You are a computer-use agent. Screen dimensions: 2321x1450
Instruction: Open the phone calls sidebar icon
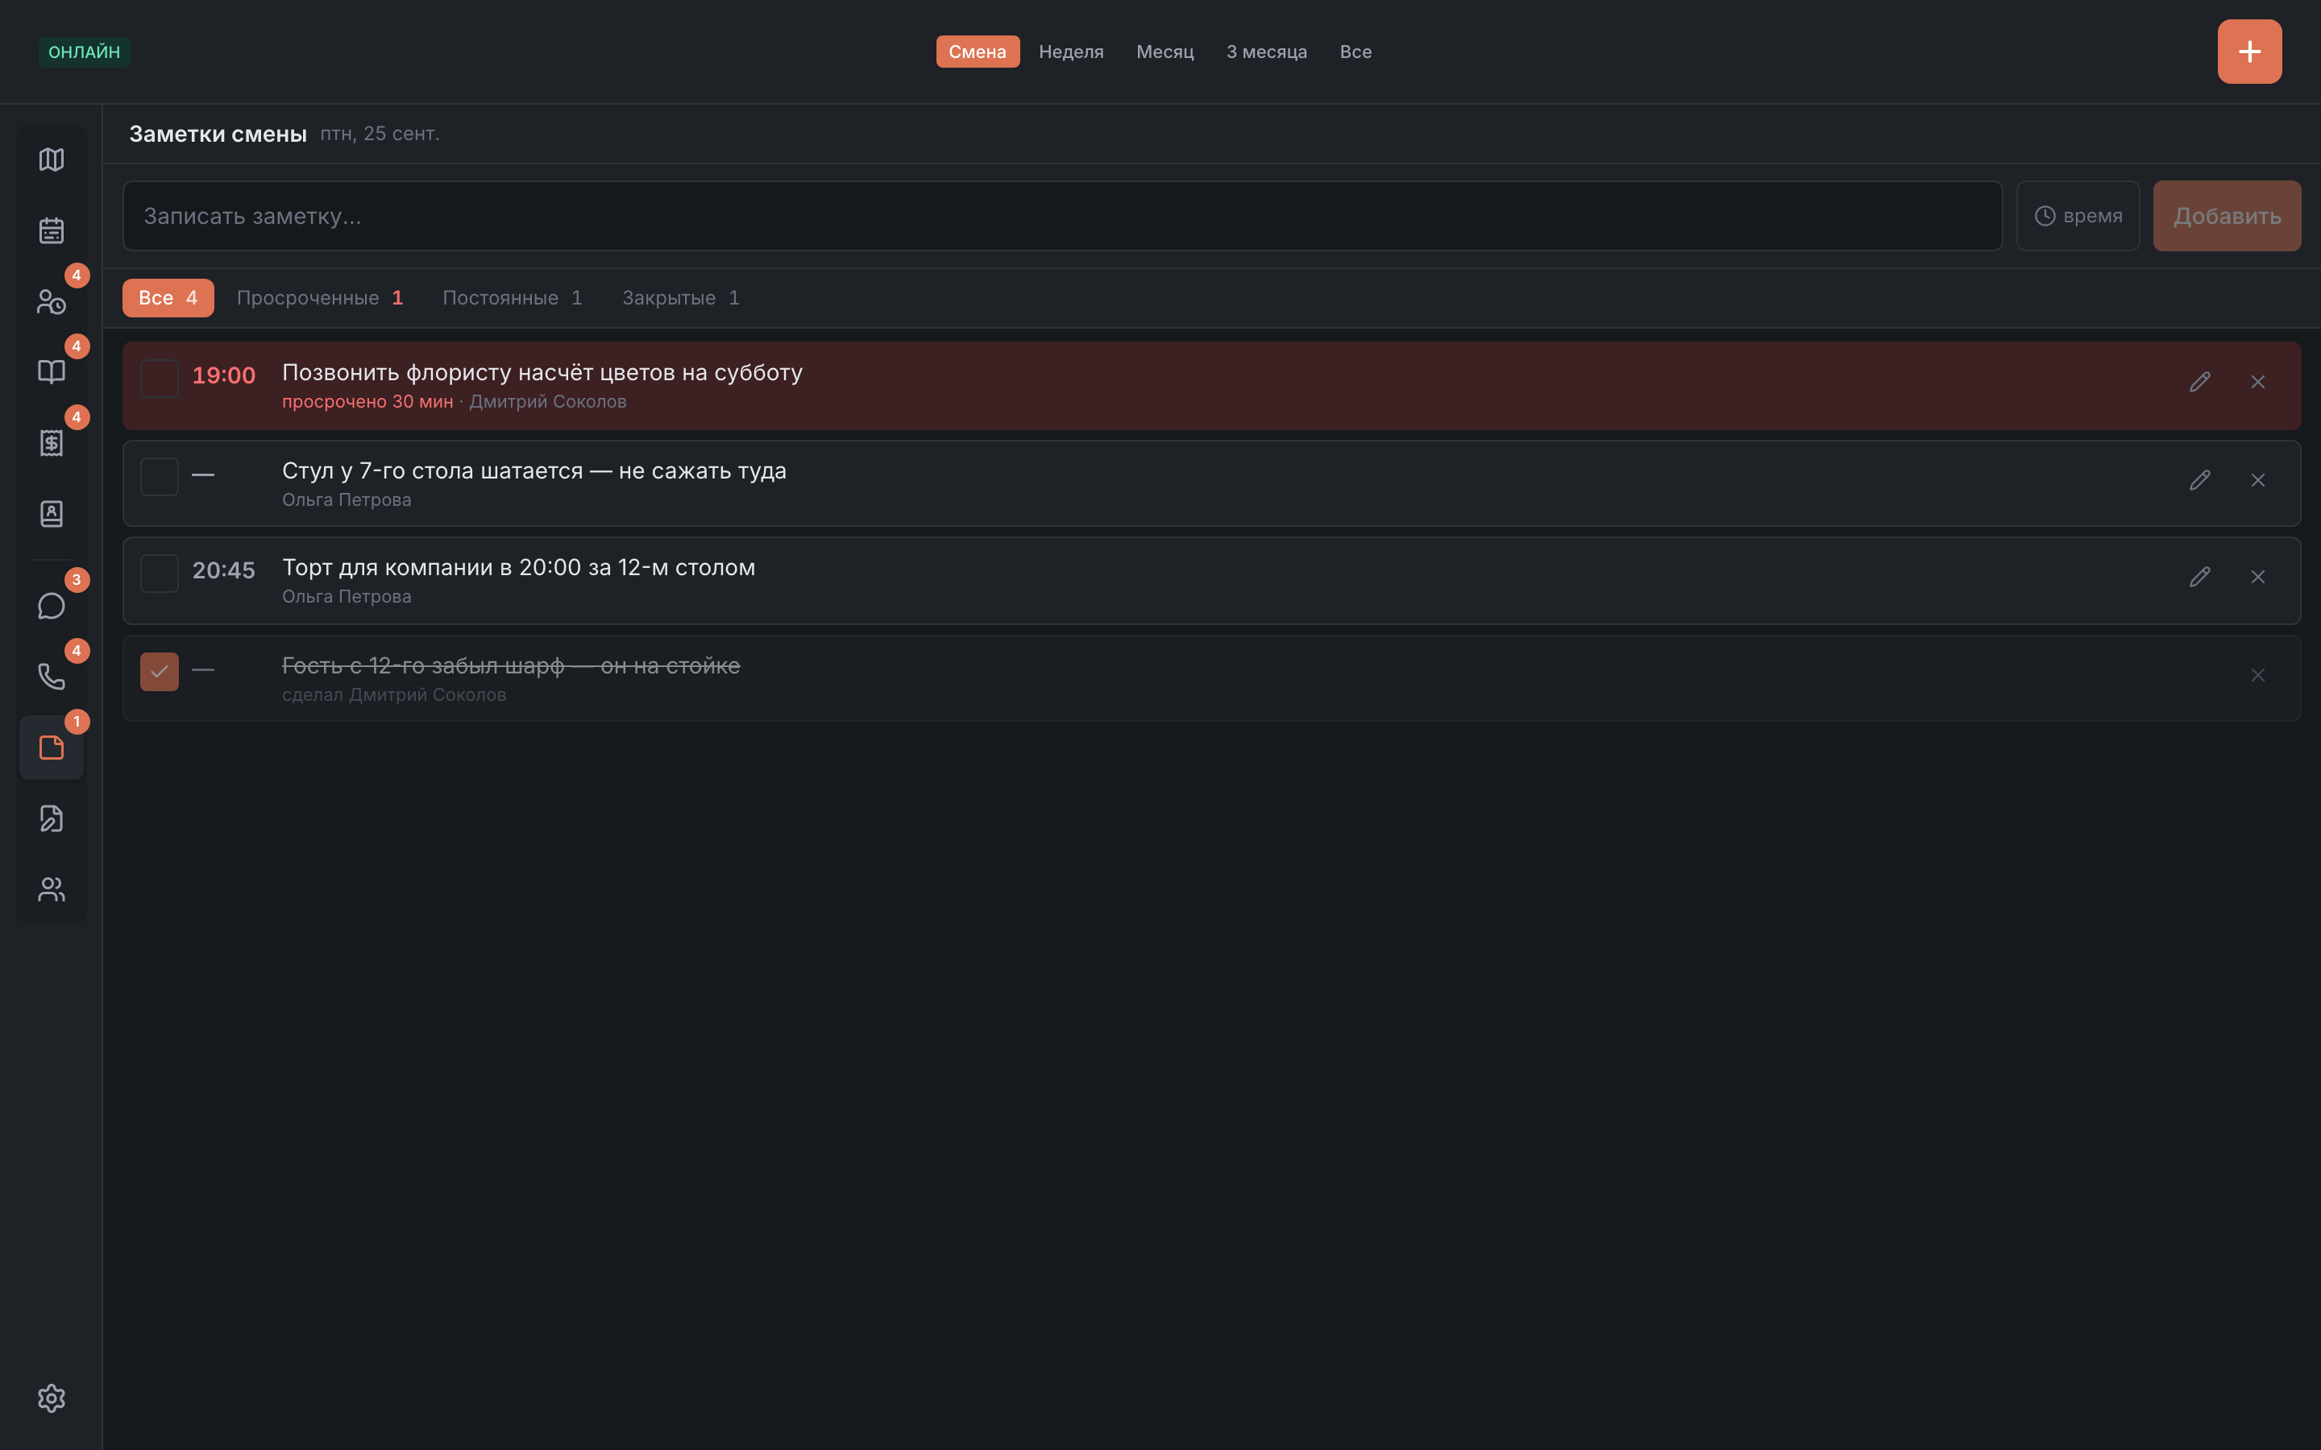click(x=52, y=677)
